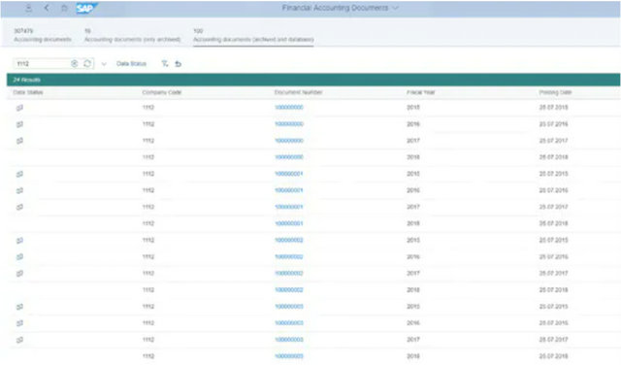Viewport: 621px width, 365px height.
Task: Clear the search field with the X icon
Action: (x=74, y=63)
